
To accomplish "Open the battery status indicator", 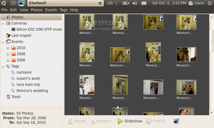I will [x=125, y=3].
